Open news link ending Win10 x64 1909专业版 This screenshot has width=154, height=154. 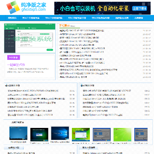click(x=75, y=56)
